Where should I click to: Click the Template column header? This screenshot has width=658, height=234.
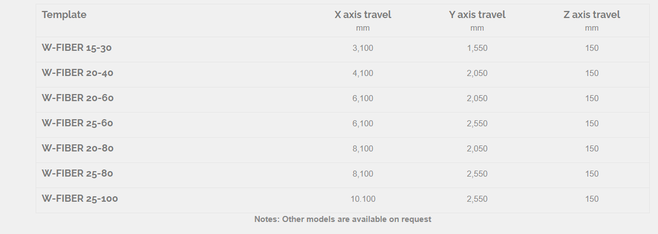pos(64,15)
